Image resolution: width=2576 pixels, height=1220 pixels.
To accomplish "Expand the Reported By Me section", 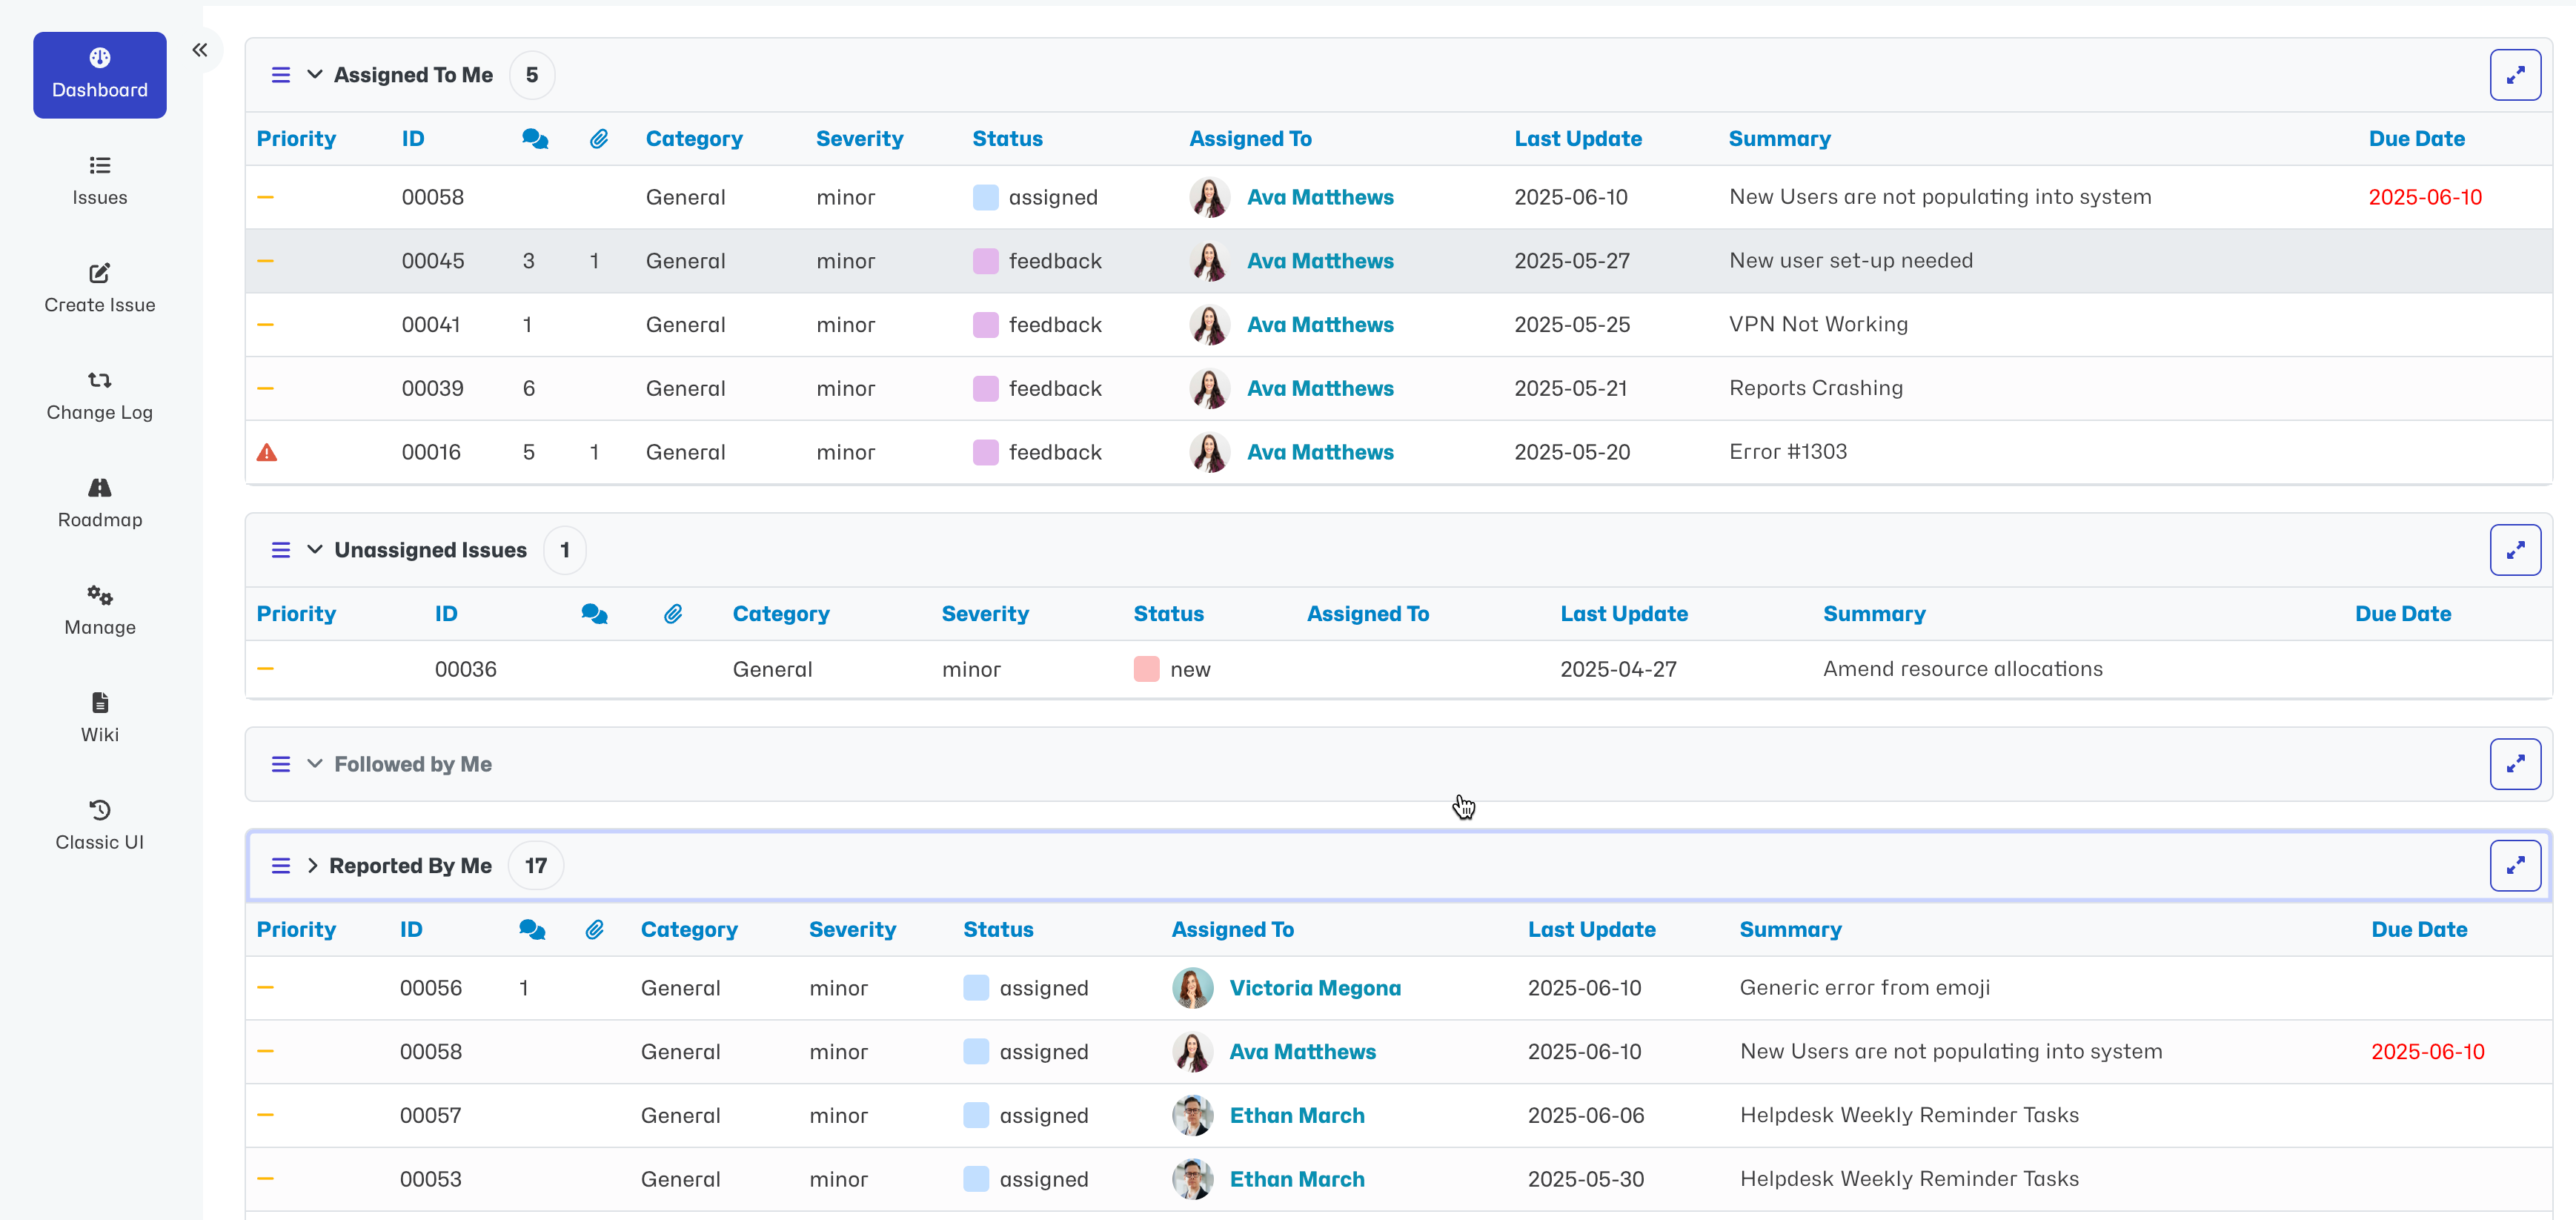I will pos(312,866).
